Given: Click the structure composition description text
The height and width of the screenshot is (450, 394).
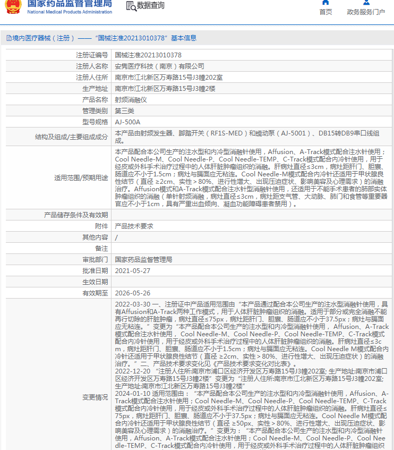Looking at the screenshot, I should click(247, 137).
